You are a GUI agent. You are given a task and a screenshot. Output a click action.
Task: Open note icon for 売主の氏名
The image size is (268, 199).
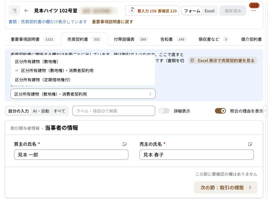pyautogui.click(x=250, y=144)
